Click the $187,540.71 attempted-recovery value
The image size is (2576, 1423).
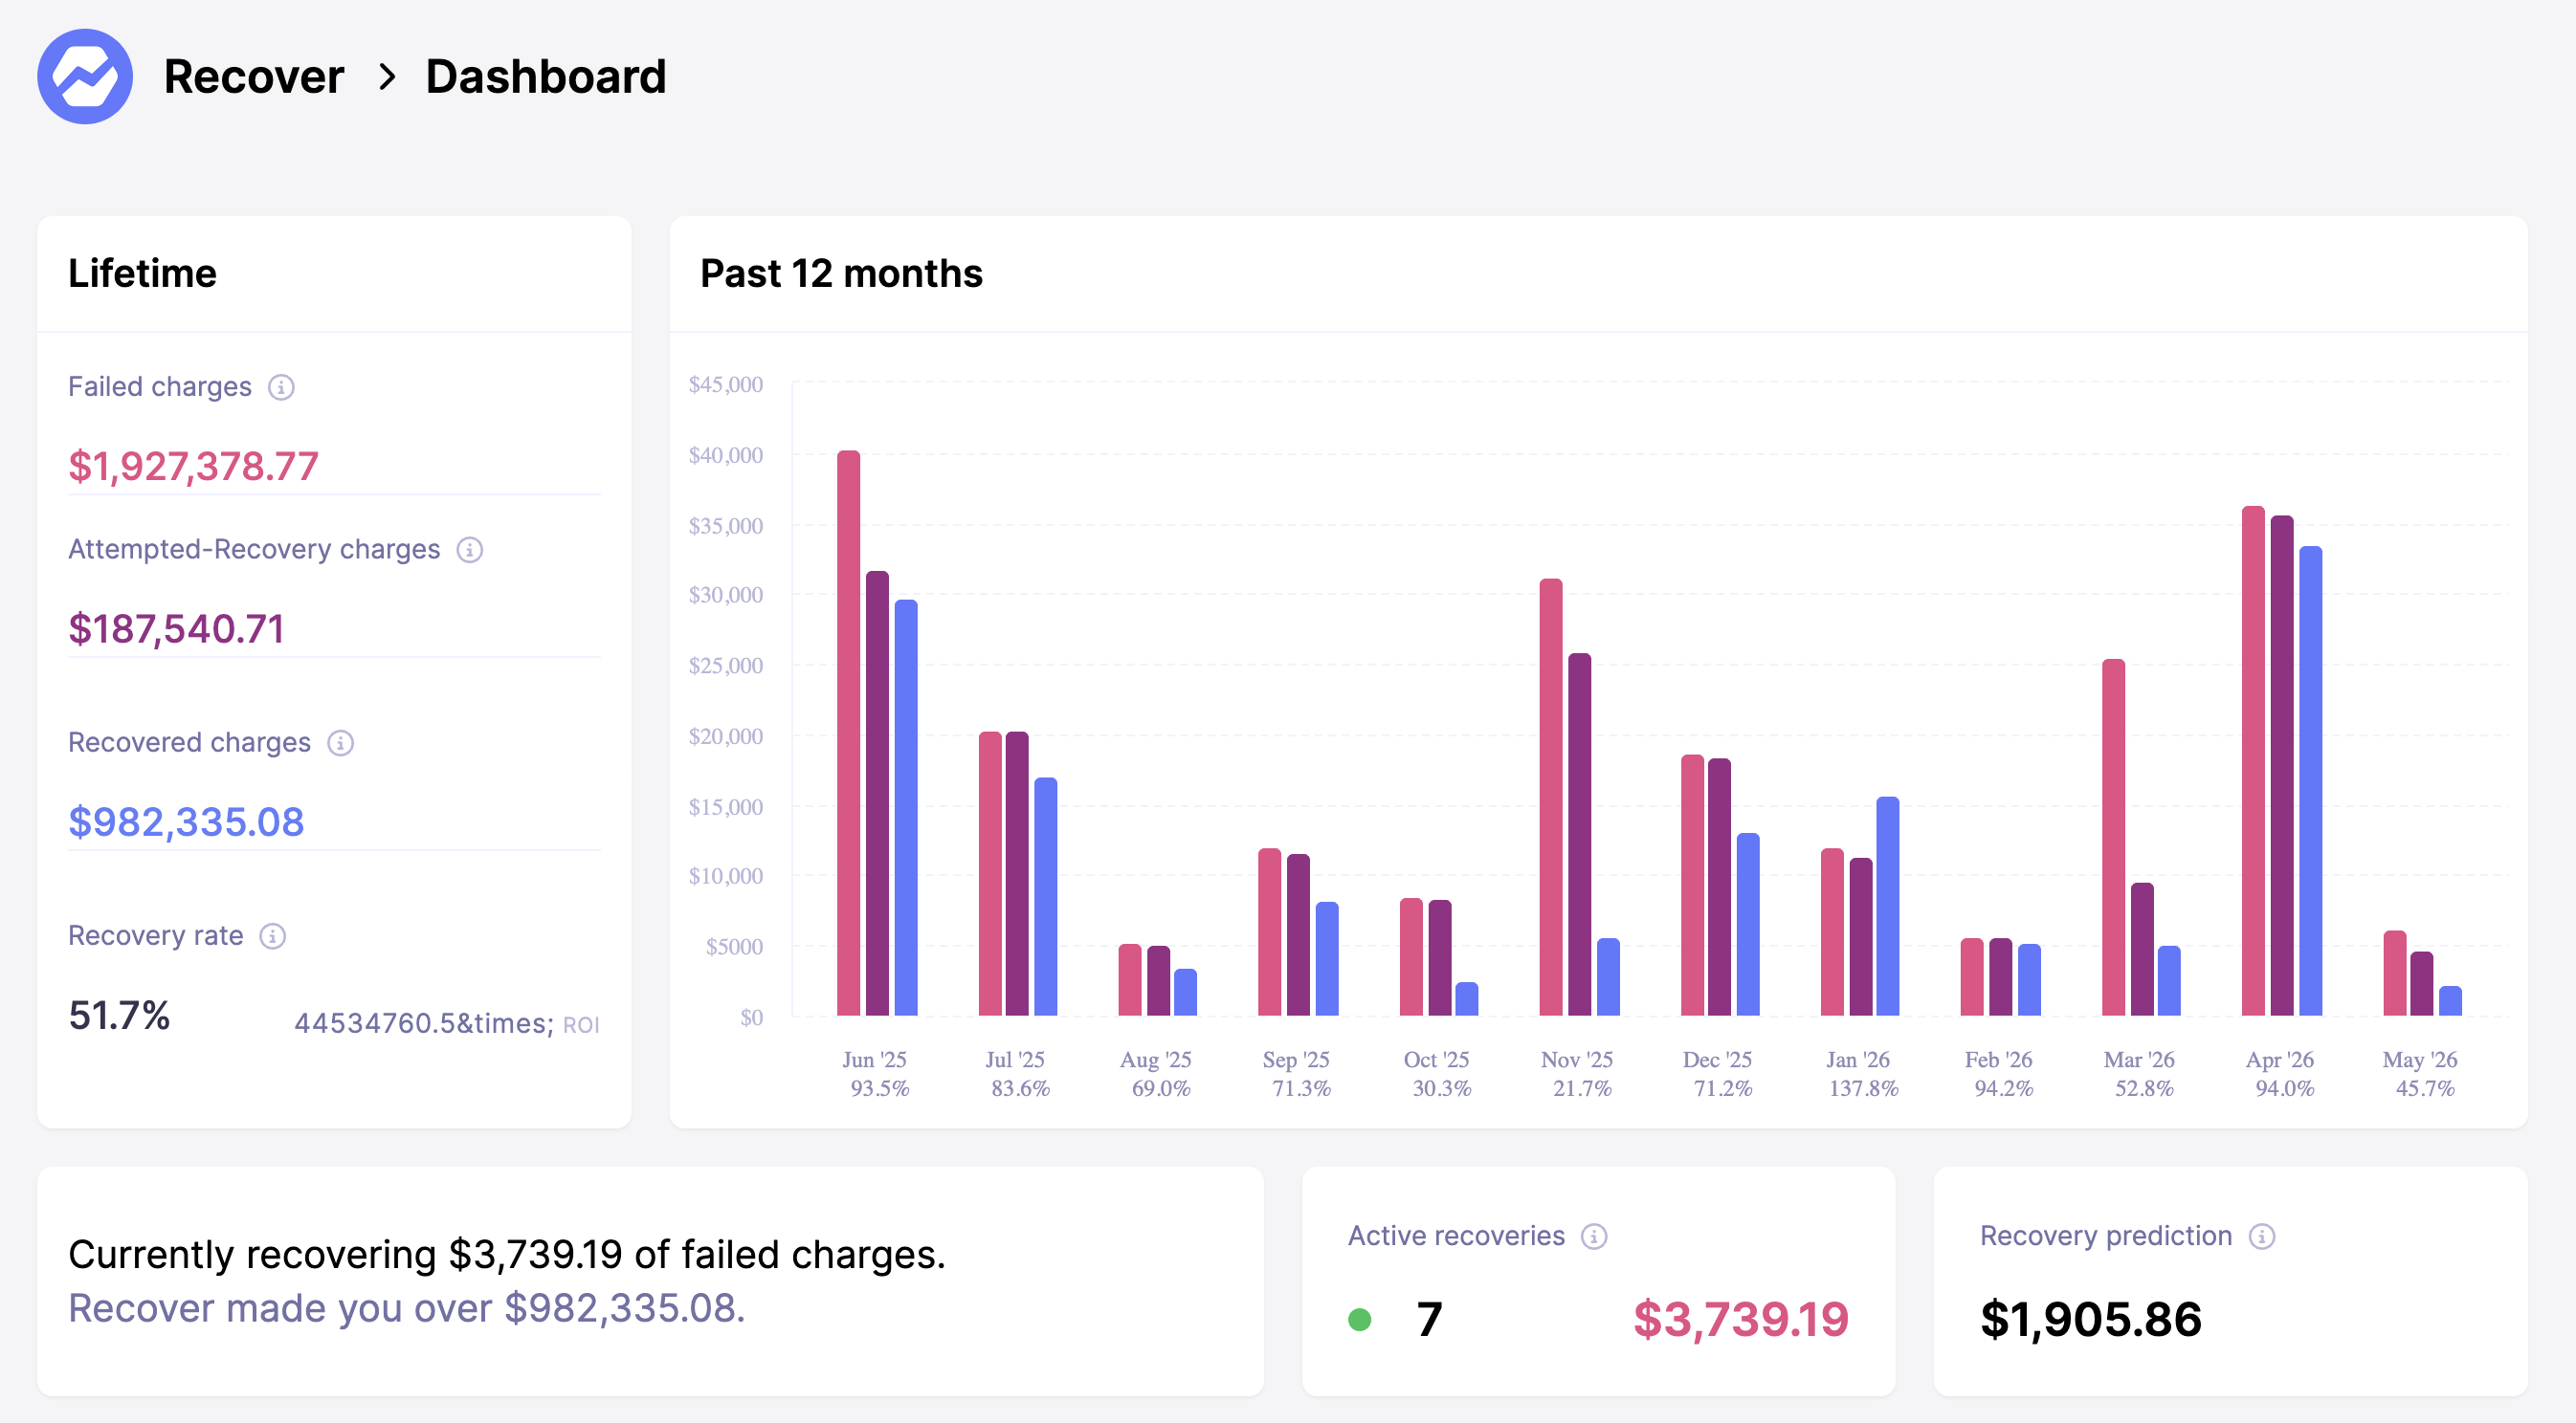176,628
